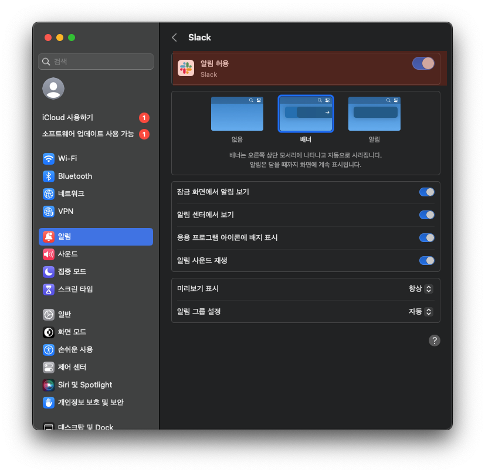Click the Slack app icon
485x473 pixels.
(x=186, y=68)
